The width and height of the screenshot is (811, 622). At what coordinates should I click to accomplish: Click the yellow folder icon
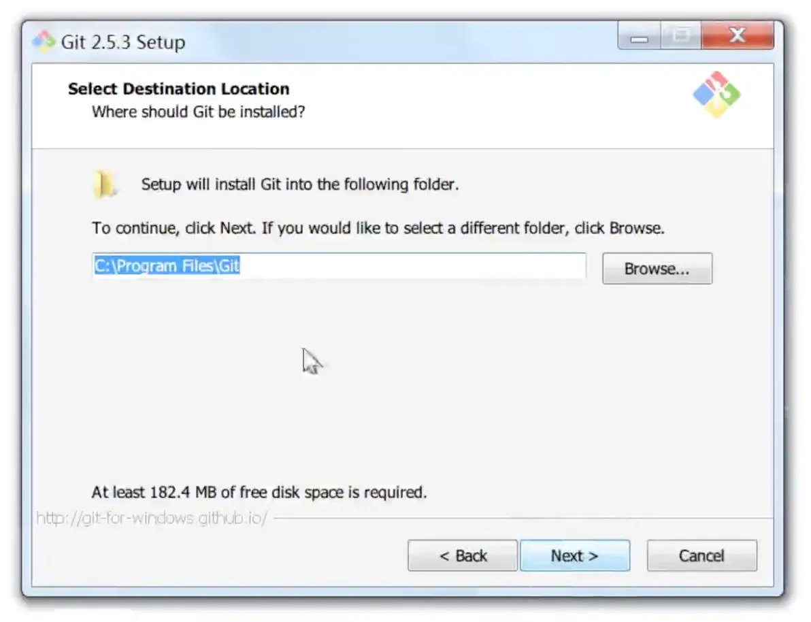(x=104, y=184)
